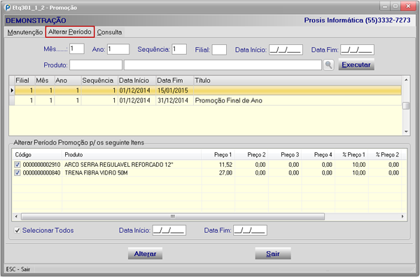
Task: Toggle the Selecionar Todos checkbox
Action: point(17,231)
